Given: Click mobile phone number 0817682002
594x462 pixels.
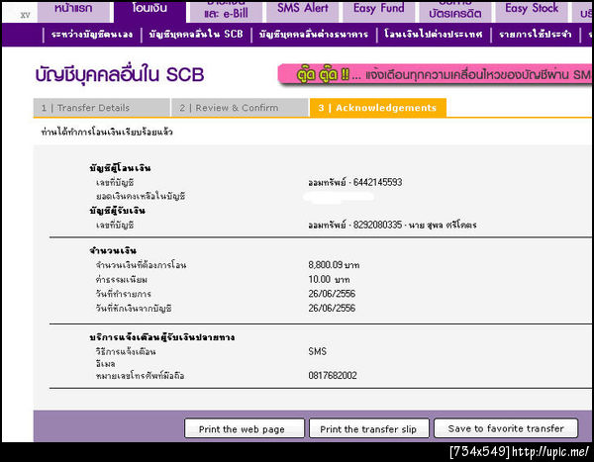Looking at the screenshot, I should (333, 375).
